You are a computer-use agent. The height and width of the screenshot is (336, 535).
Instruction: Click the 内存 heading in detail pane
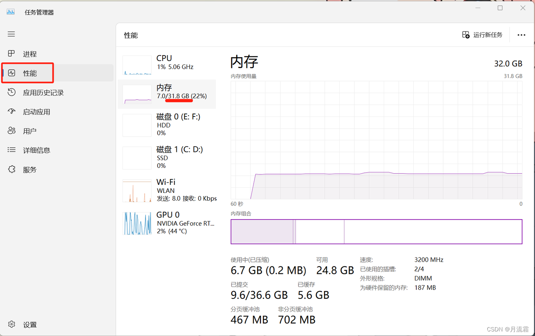(x=245, y=62)
